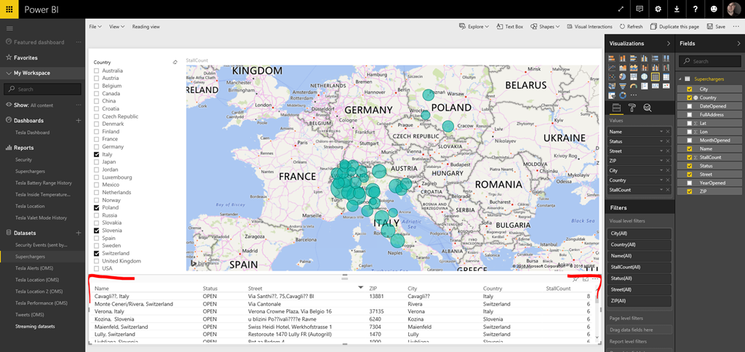Click the download icon in header
Image resolution: width=745 pixels, height=352 pixels.
pyautogui.click(x=677, y=9)
